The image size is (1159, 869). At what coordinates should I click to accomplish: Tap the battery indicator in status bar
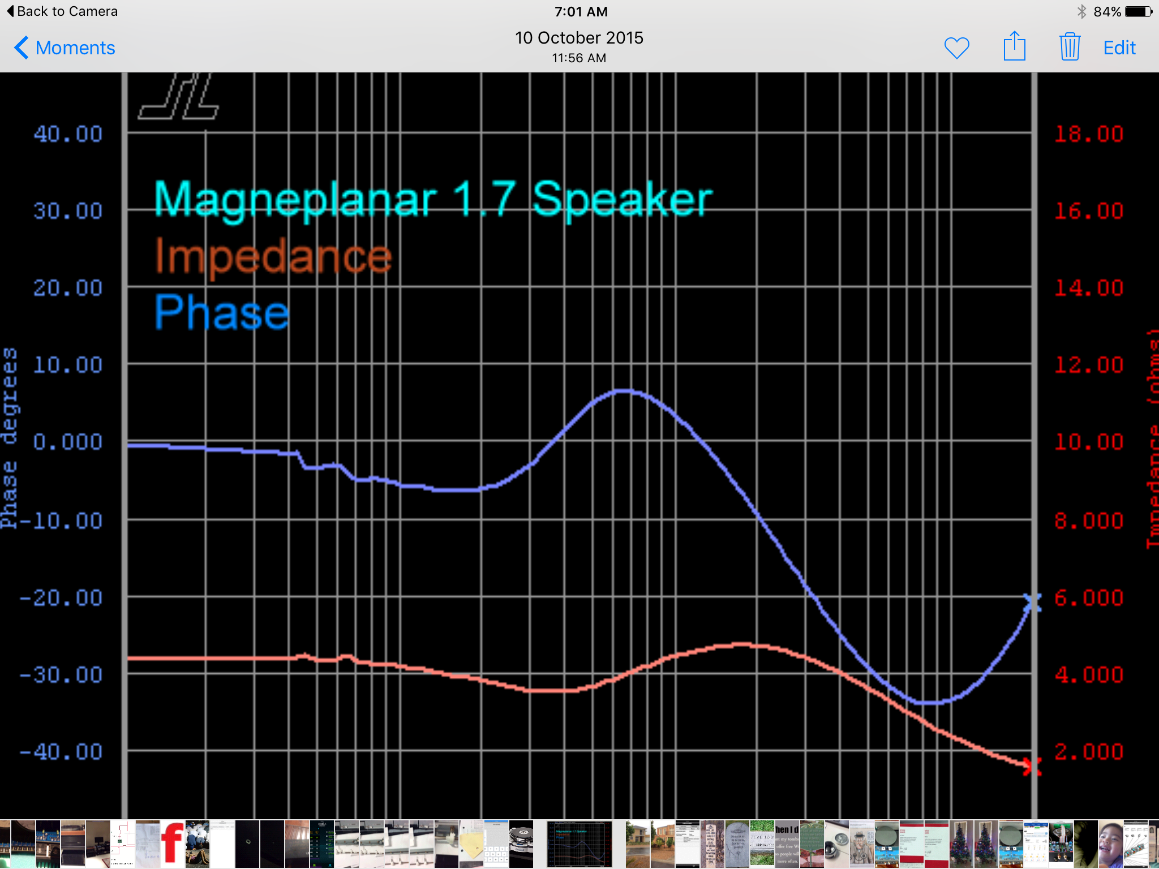1139,11
